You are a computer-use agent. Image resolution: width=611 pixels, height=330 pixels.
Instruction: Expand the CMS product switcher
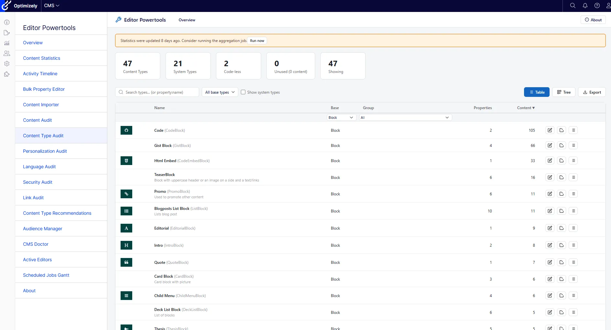52,5
